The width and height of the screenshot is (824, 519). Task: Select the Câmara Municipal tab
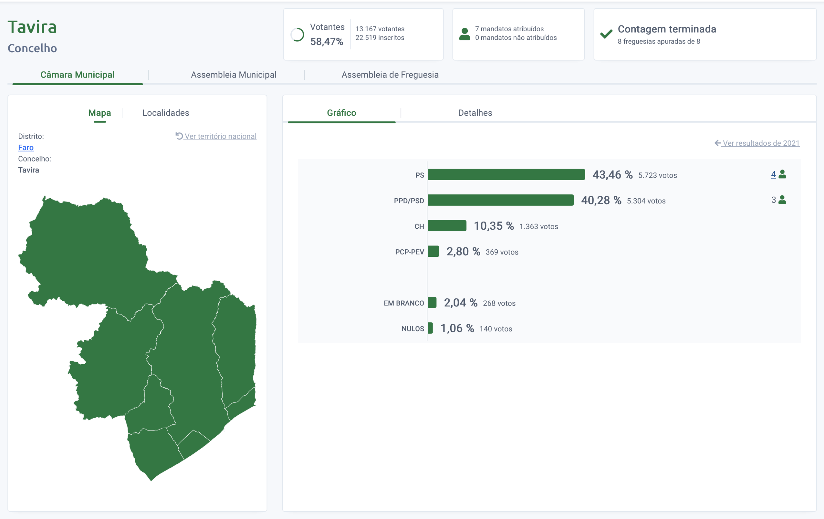coord(77,75)
